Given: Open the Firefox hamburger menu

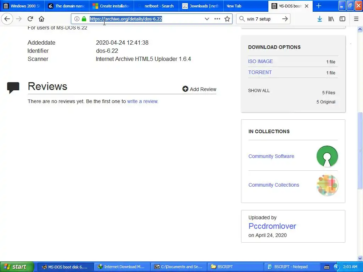Looking at the screenshot, I should [356, 19].
